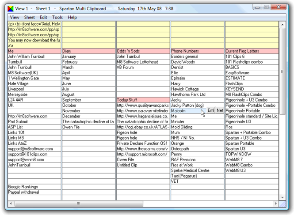Select the 'Current Reg Letters' header
The height and width of the screenshot is (215, 294).
coord(252,51)
